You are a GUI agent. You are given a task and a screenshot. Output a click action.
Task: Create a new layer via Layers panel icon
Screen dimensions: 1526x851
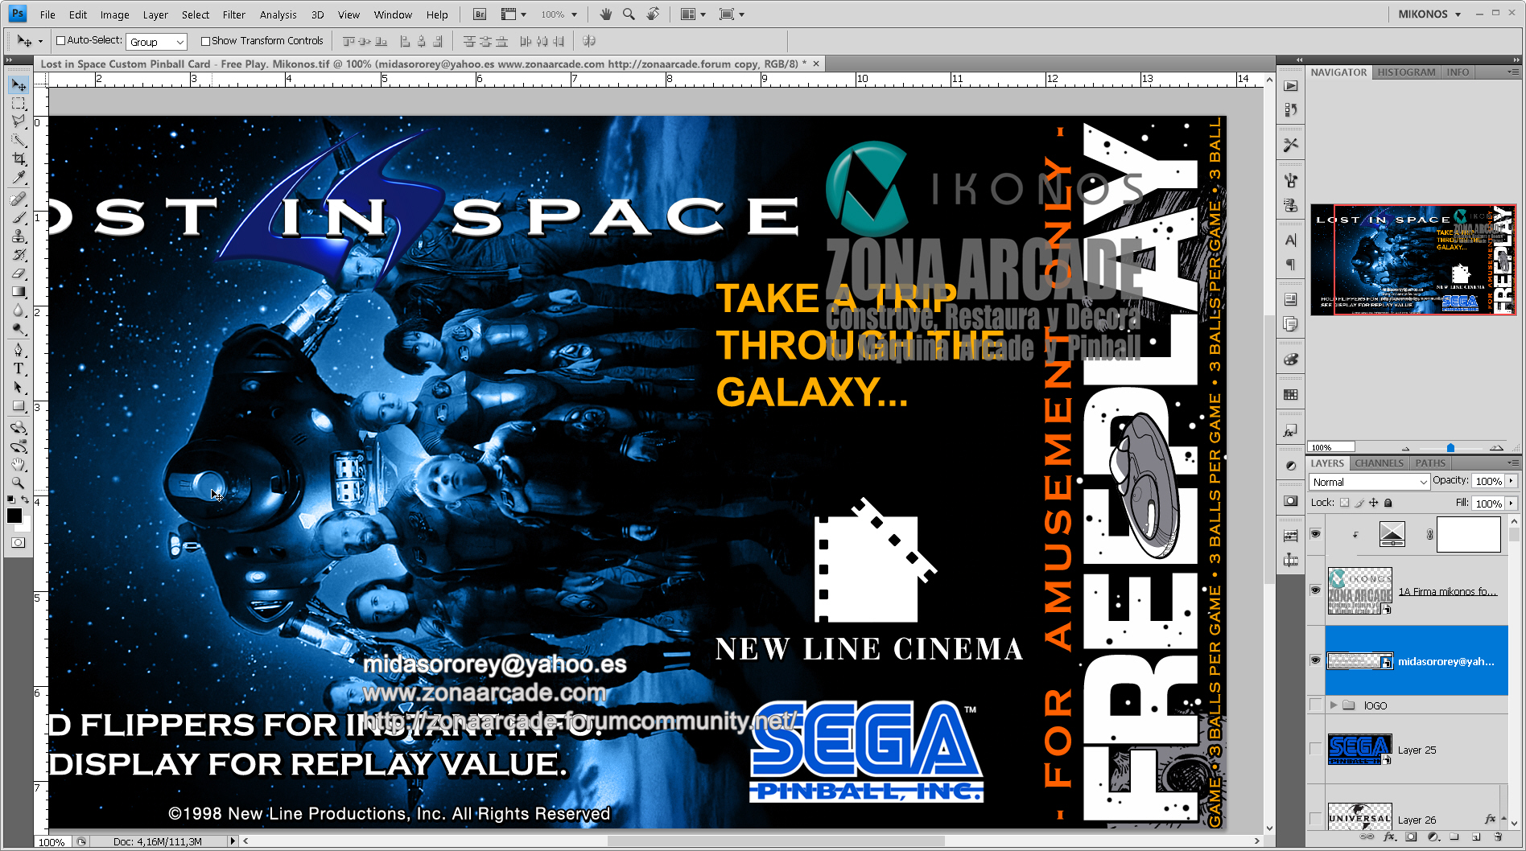click(1476, 837)
